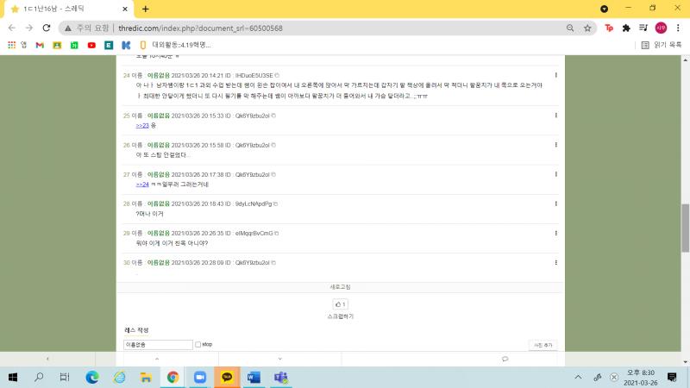690x388 pixels.
Task: Open taskbar search magnifier
Action: (x=39, y=377)
